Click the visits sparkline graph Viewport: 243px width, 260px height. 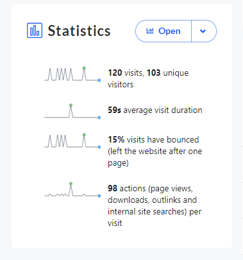(72, 74)
